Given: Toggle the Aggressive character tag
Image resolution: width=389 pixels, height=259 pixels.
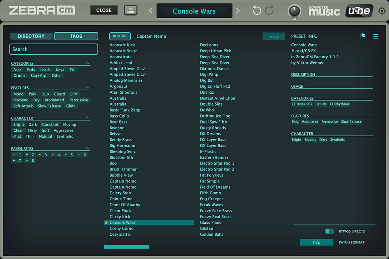Looking at the screenshot, I should (63, 130).
